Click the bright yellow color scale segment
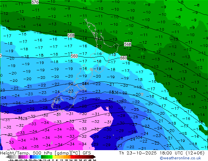208x161 pixels. tap(53, 157)
